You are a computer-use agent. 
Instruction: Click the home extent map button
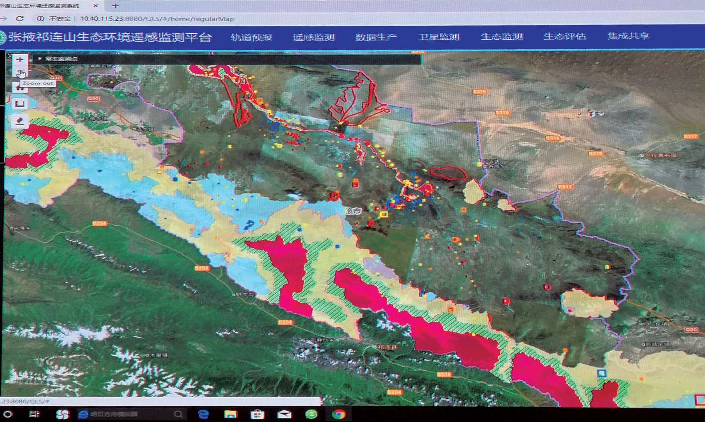coord(20,88)
